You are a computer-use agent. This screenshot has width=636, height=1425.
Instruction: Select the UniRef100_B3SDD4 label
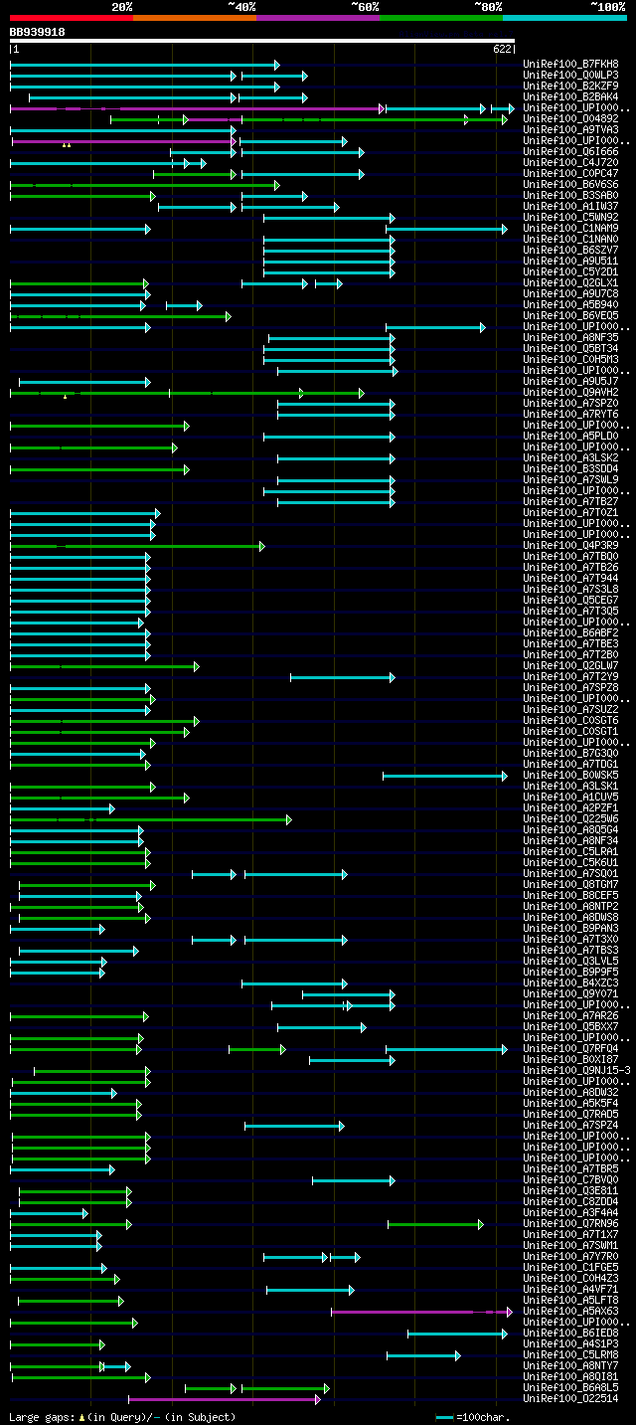click(570, 469)
